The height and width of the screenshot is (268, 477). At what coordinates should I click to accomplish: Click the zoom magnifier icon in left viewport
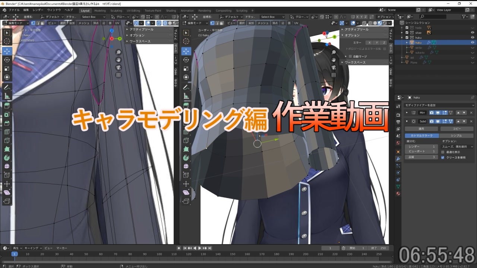coord(119,52)
